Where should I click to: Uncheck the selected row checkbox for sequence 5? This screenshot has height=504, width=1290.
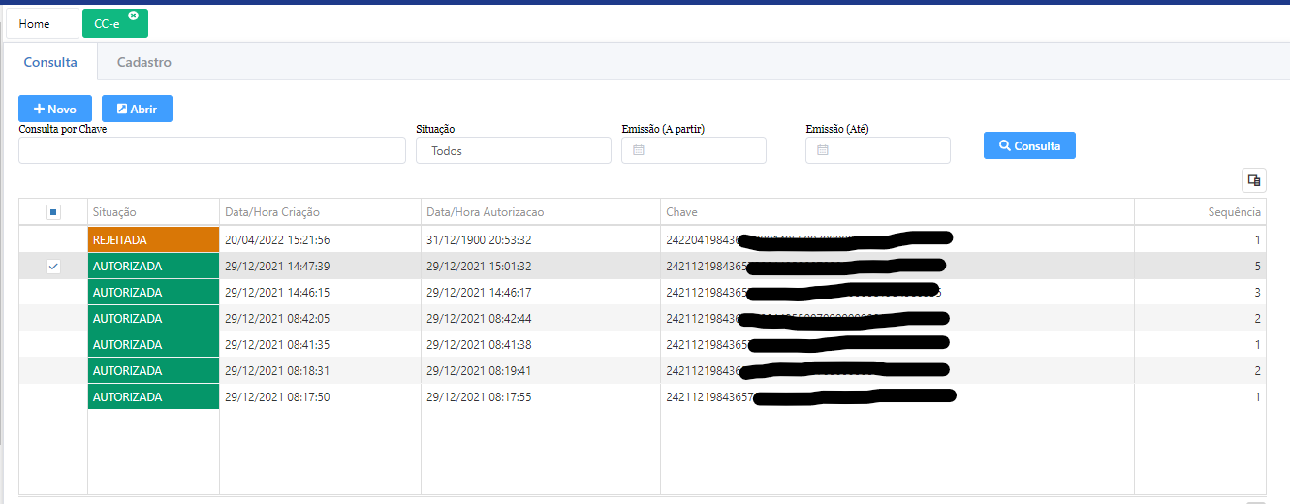(x=53, y=267)
